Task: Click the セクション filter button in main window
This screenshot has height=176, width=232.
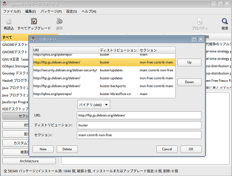Action: [16, 116]
